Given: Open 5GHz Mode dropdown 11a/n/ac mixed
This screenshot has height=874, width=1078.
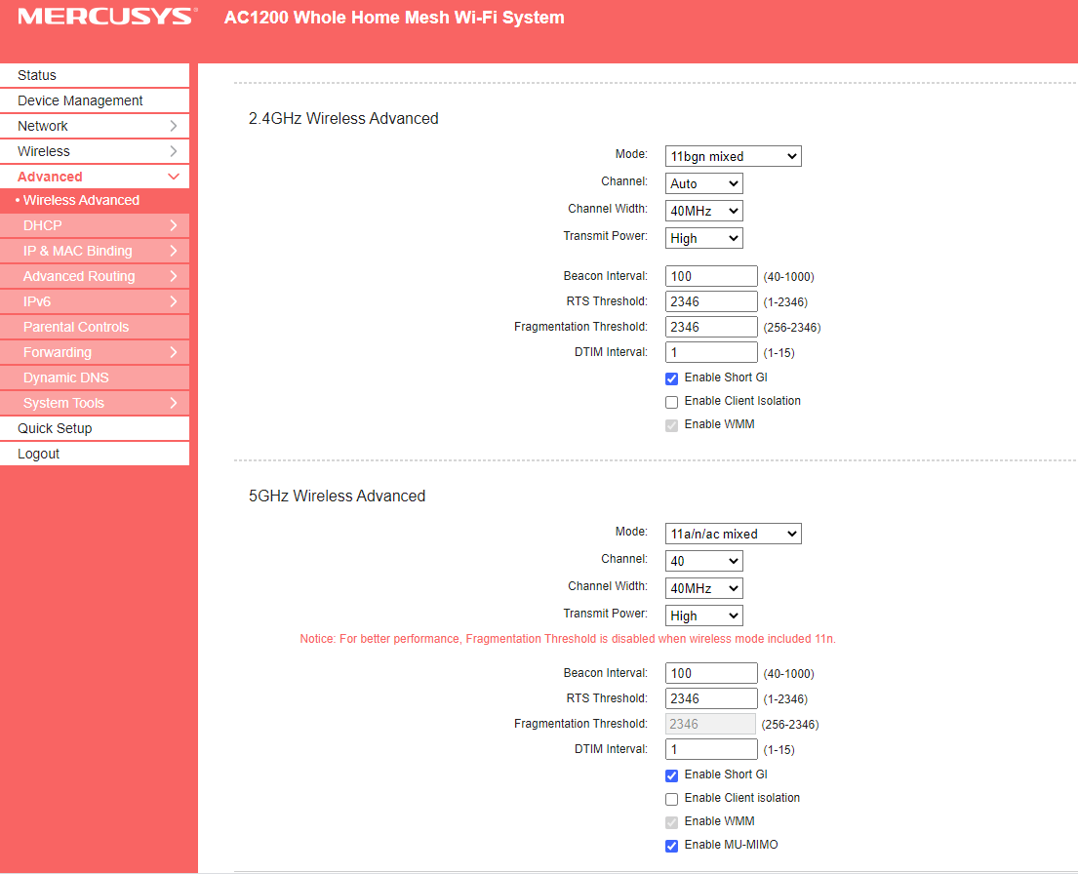Looking at the screenshot, I should click(733, 534).
